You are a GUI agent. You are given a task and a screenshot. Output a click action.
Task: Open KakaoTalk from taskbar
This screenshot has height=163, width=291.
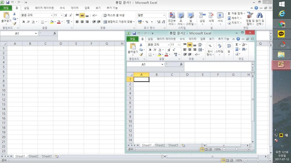(x=281, y=34)
